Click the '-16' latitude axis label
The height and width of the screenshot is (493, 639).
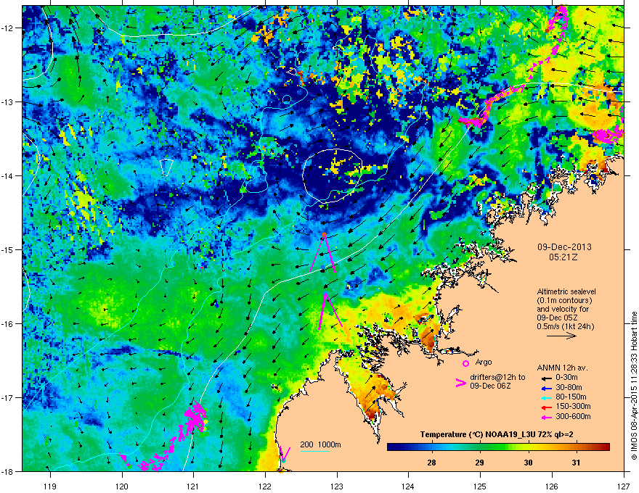click(8, 323)
